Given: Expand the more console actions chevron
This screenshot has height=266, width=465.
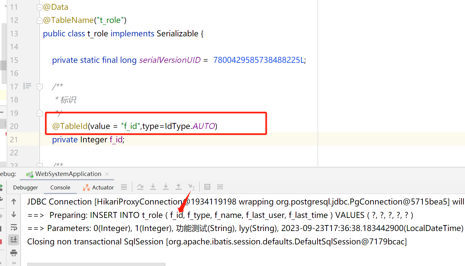Looking at the screenshot, I should pos(14,263).
